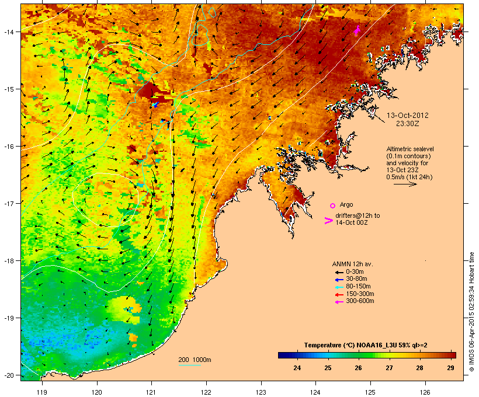Click the '200 1000m' isobath label
Image resolution: width=479 pixels, height=397 pixels.
pyautogui.click(x=195, y=360)
